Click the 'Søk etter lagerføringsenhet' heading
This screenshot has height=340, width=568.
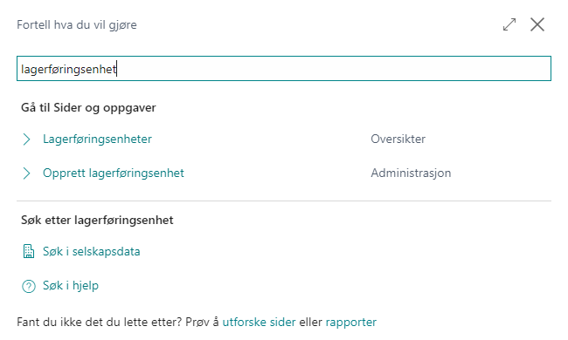[97, 220]
